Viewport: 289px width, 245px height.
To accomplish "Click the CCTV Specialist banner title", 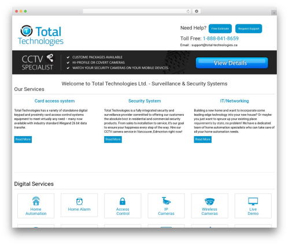I will pos(38,63).
